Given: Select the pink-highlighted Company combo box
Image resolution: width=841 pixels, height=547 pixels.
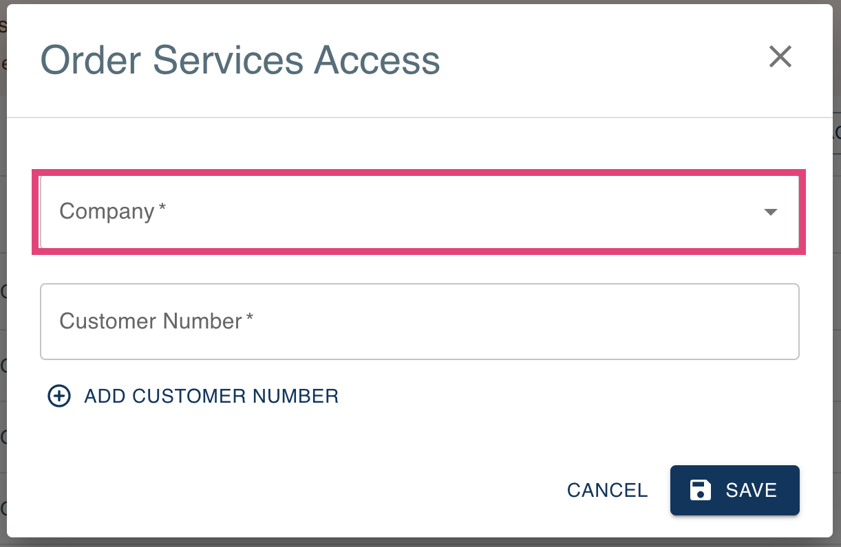Looking at the screenshot, I should pyautogui.click(x=420, y=212).
